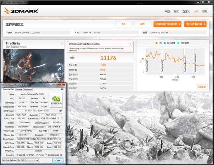Click the Memory Size field 3072 MB

(23, 135)
